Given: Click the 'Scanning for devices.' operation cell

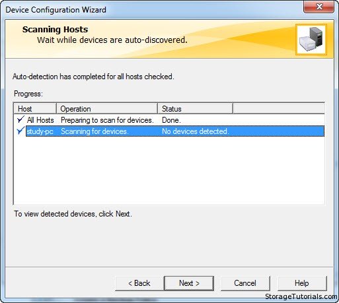Looking at the screenshot, I should point(94,131).
